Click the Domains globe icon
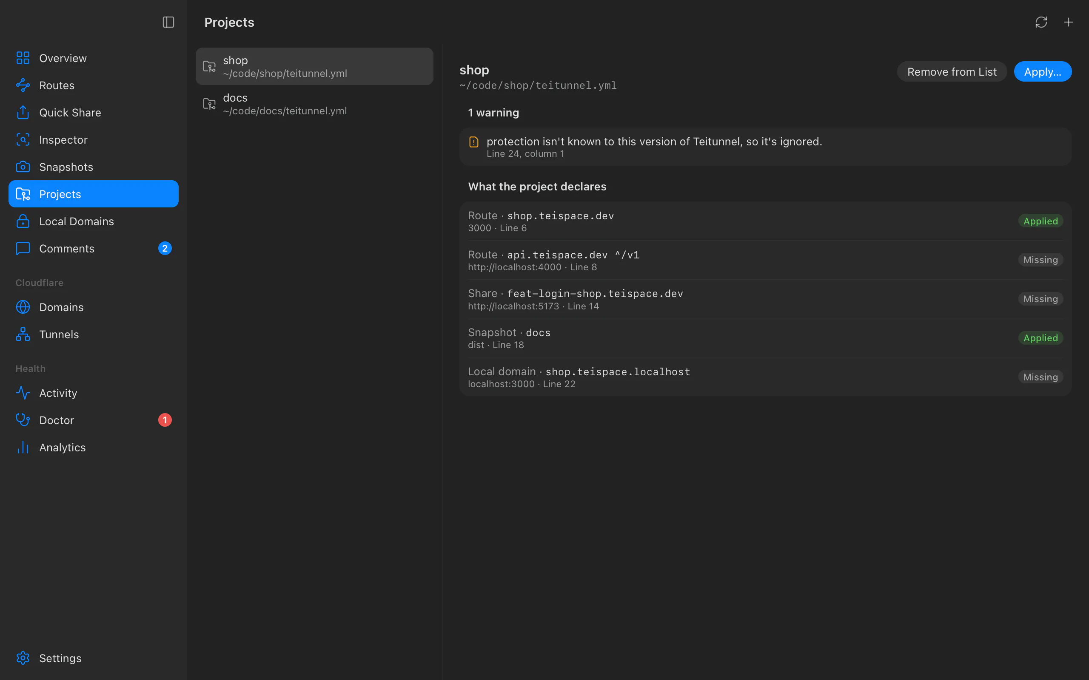This screenshot has height=680, width=1089. (x=23, y=307)
